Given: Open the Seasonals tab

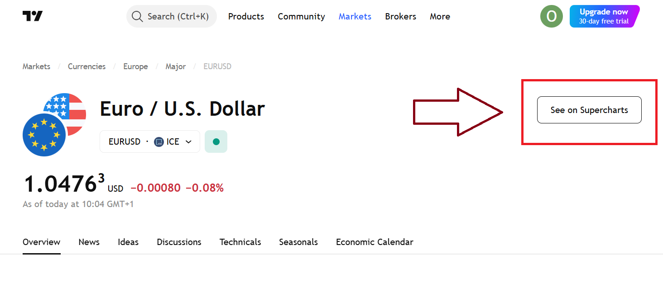Looking at the screenshot, I should tap(298, 242).
